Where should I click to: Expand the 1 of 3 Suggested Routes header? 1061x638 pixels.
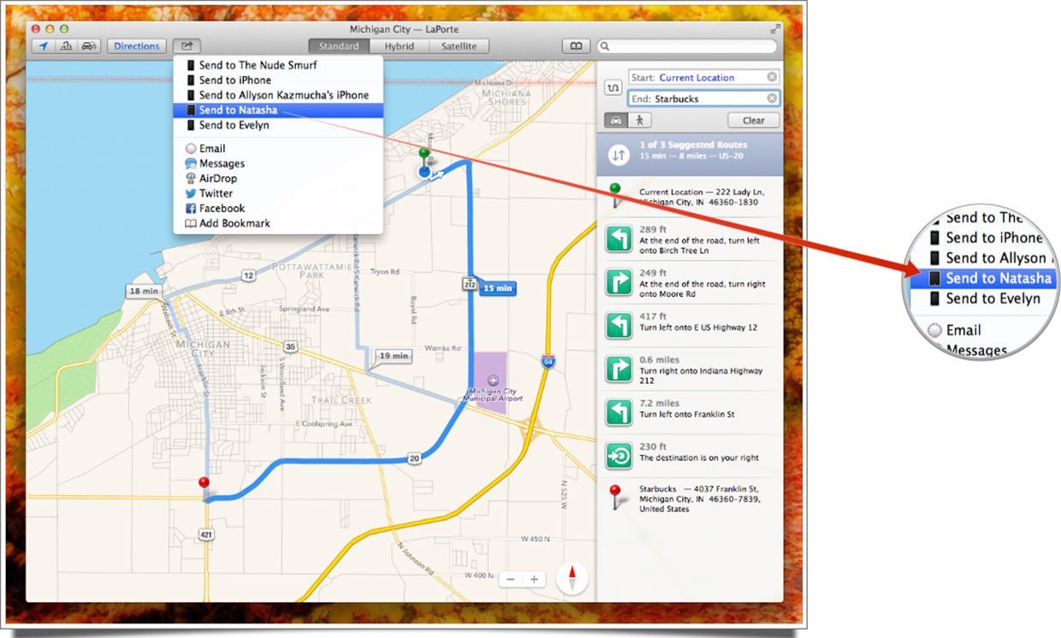[690, 155]
